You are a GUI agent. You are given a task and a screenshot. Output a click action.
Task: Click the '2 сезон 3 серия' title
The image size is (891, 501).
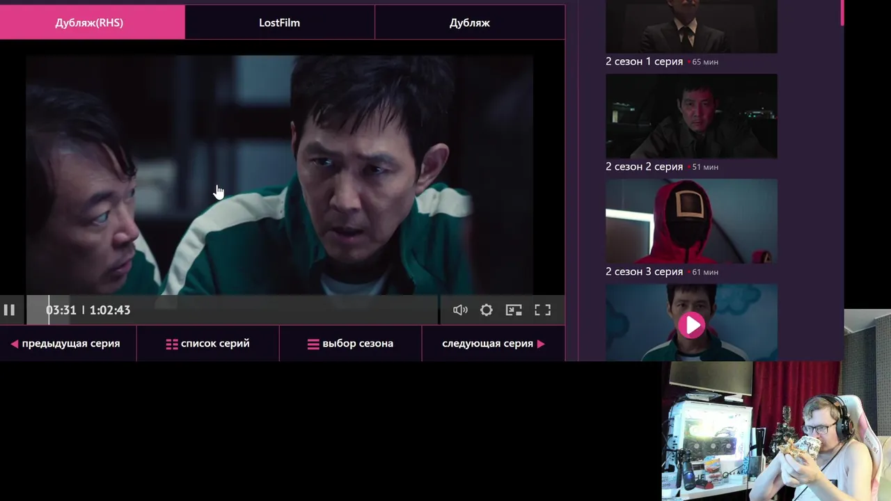[644, 271]
